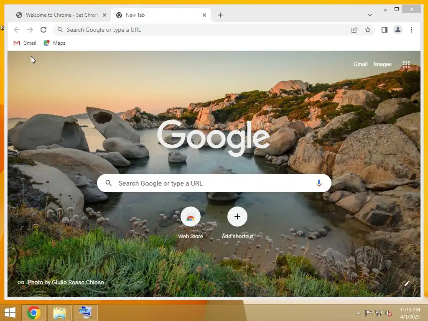428x321 pixels.
Task: Expand the tab search dropdown arrow
Action: point(369,15)
